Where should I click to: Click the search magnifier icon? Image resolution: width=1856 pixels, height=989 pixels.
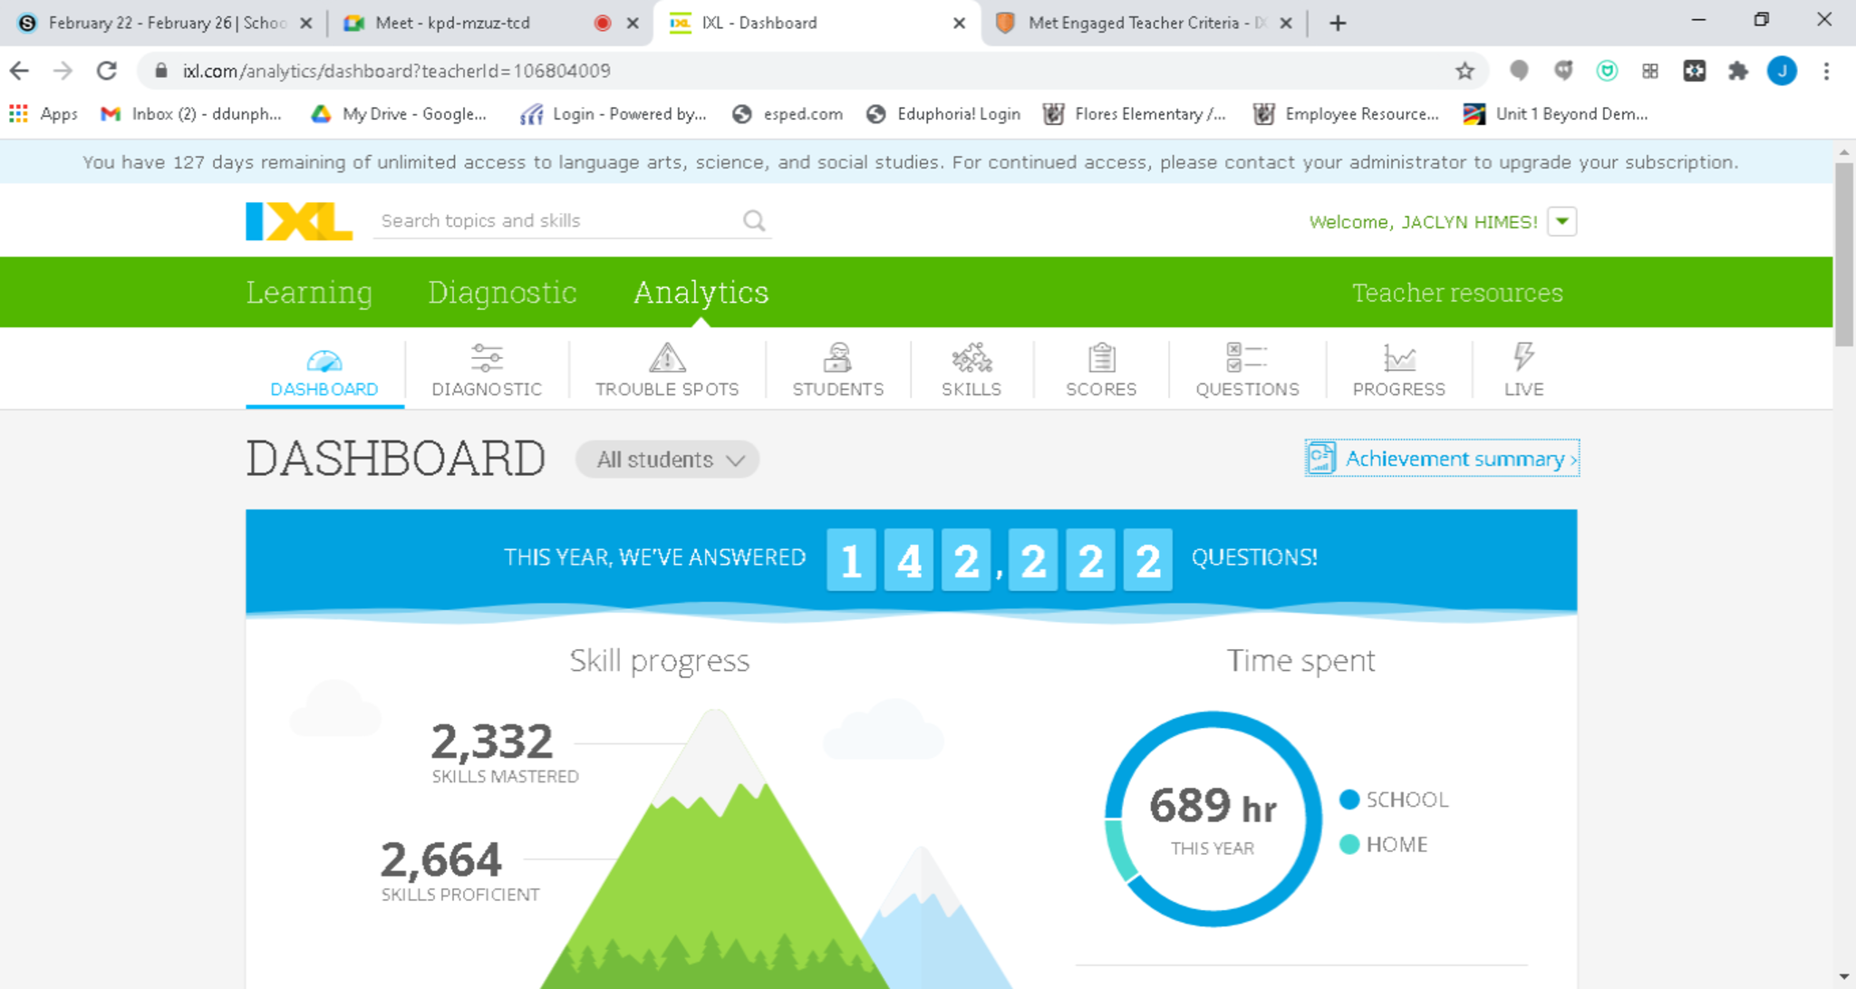[754, 220]
